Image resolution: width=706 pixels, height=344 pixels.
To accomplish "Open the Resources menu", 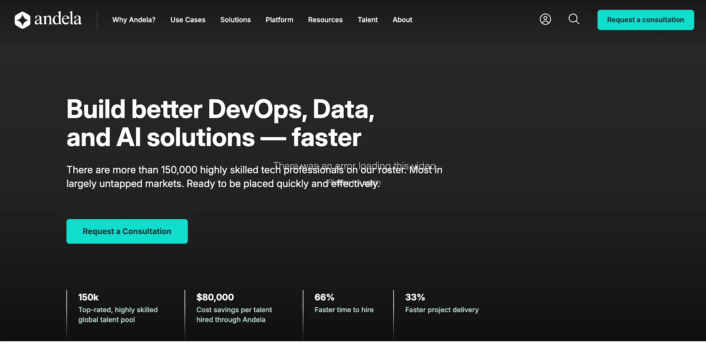I will pyautogui.click(x=325, y=20).
